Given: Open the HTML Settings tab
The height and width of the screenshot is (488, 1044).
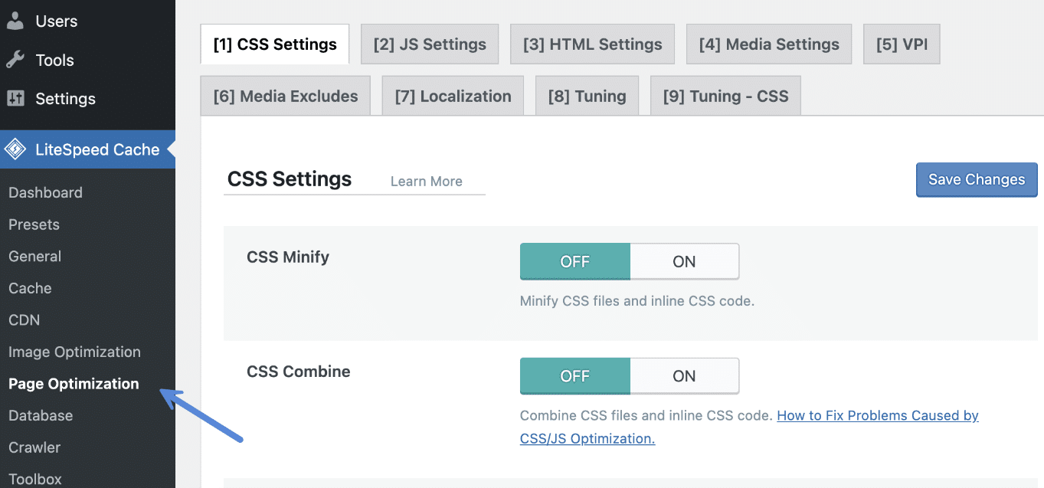Looking at the screenshot, I should pyautogui.click(x=591, y=44).
